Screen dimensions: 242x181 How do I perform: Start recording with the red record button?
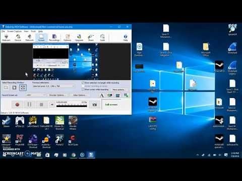tap(17, 105)
